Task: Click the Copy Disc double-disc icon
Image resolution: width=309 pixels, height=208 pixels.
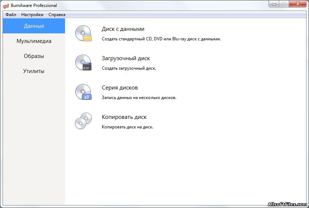Action: (83, 121)
